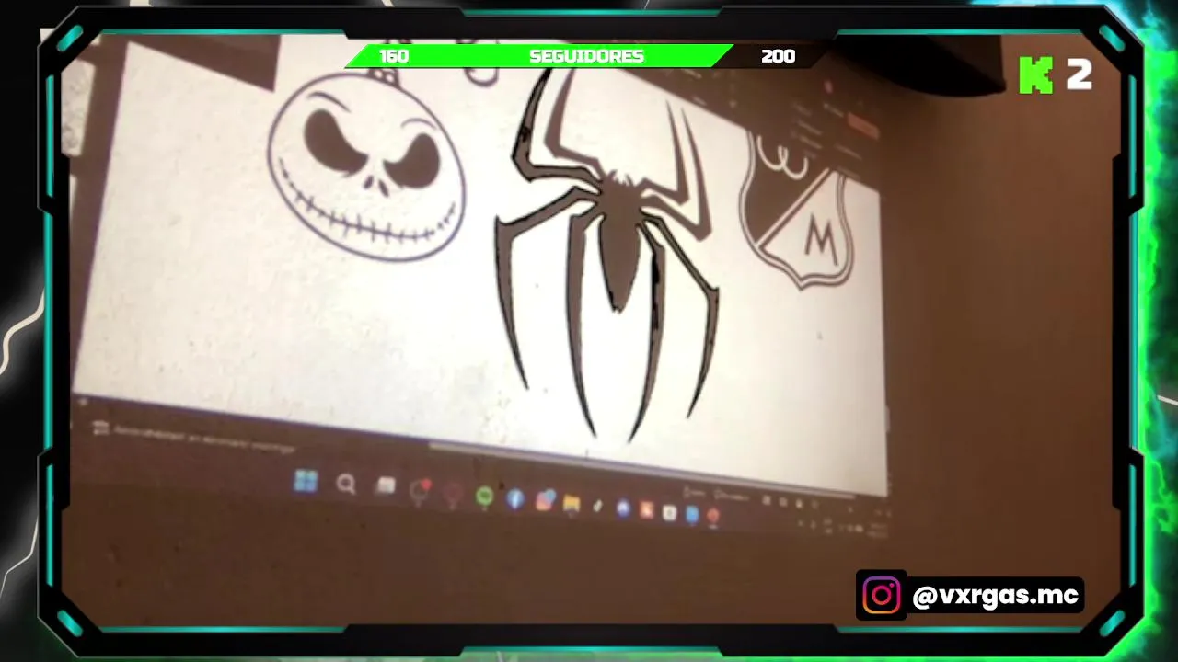Click the @vxrgas.mc Instagram handle
Screen dimensions: 1178x662
[995, 596]
